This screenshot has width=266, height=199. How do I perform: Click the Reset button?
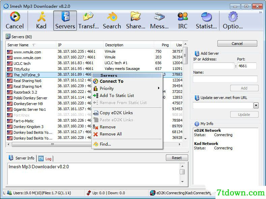(177, 158)
